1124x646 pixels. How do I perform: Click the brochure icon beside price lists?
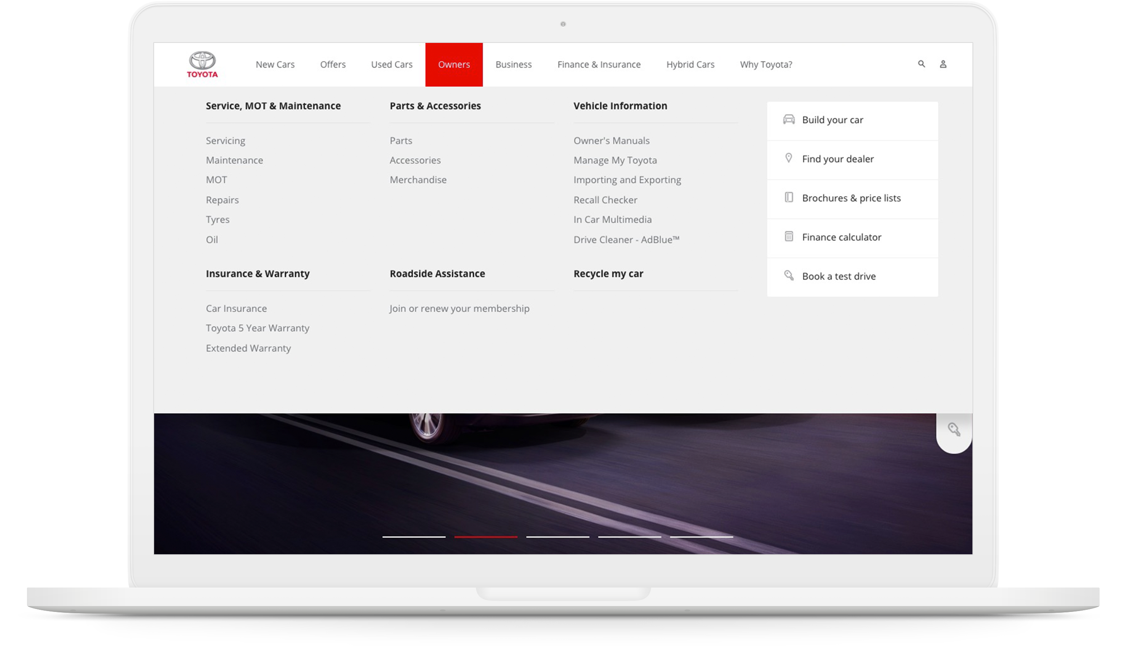(x=789, y=197)
